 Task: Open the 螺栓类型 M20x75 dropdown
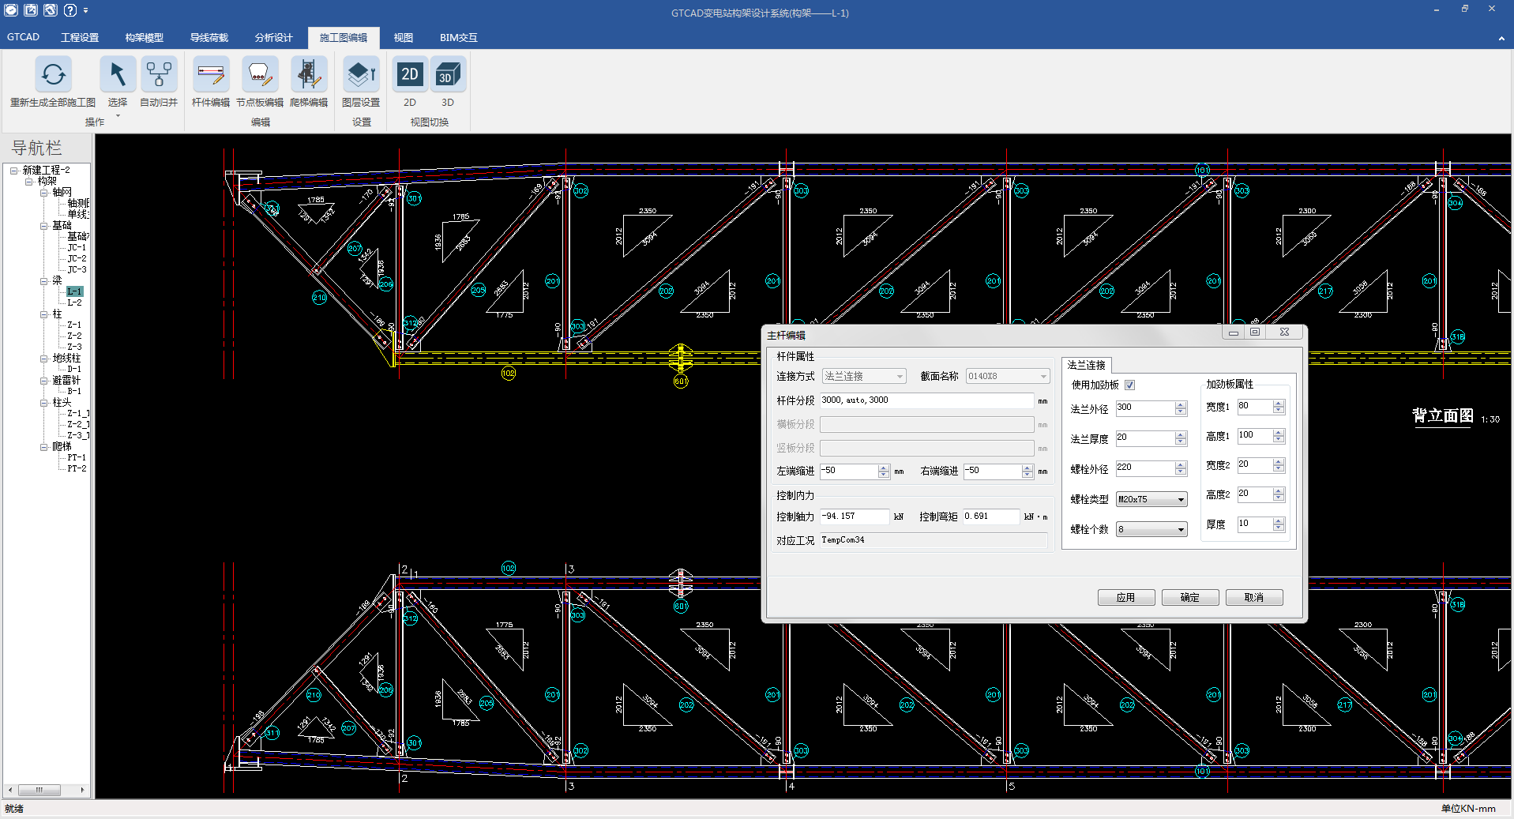[x=1151, y=499]
